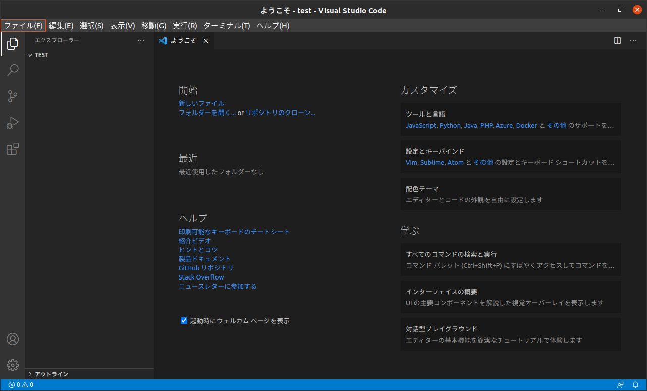Click the カスタマイズ heading
This screenshot has height=391, width=647.
(x=428, y=90)
